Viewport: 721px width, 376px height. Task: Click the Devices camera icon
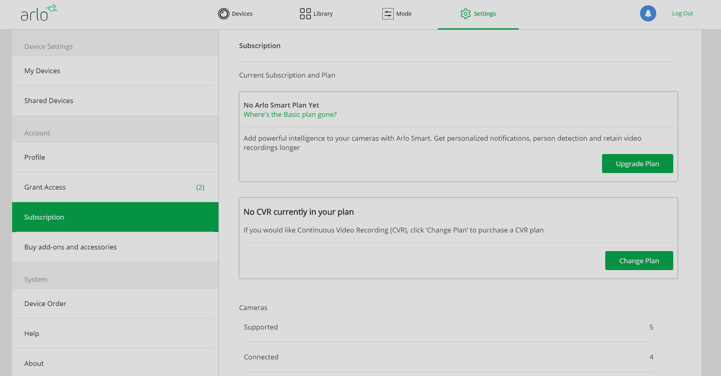pyautogui.click(x=223, y=14)
